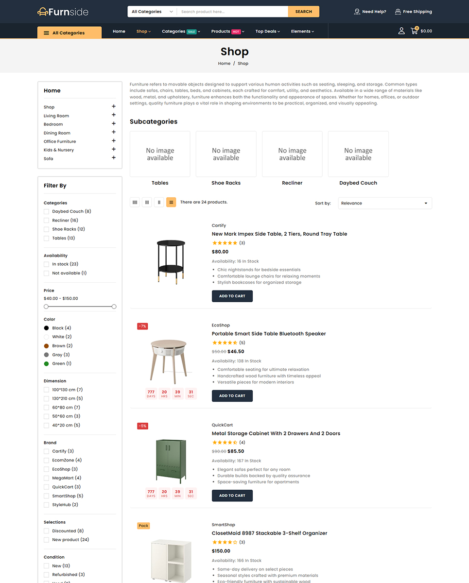The image size is (469, 583).
Task: Switch to two-column grid view
Action: tap(159, 202)
